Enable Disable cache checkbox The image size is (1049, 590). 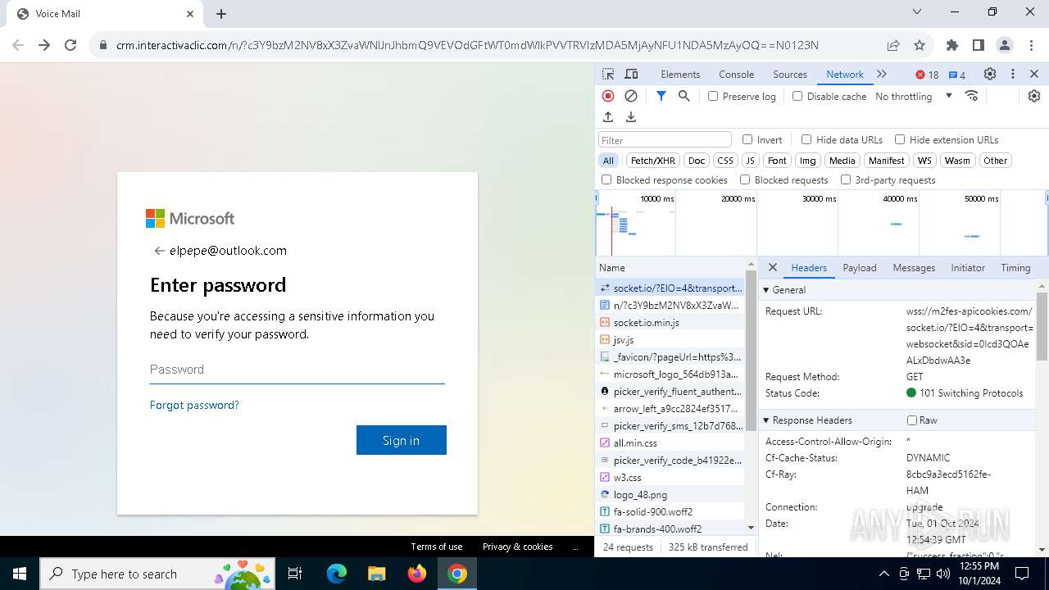pos(797,96)
